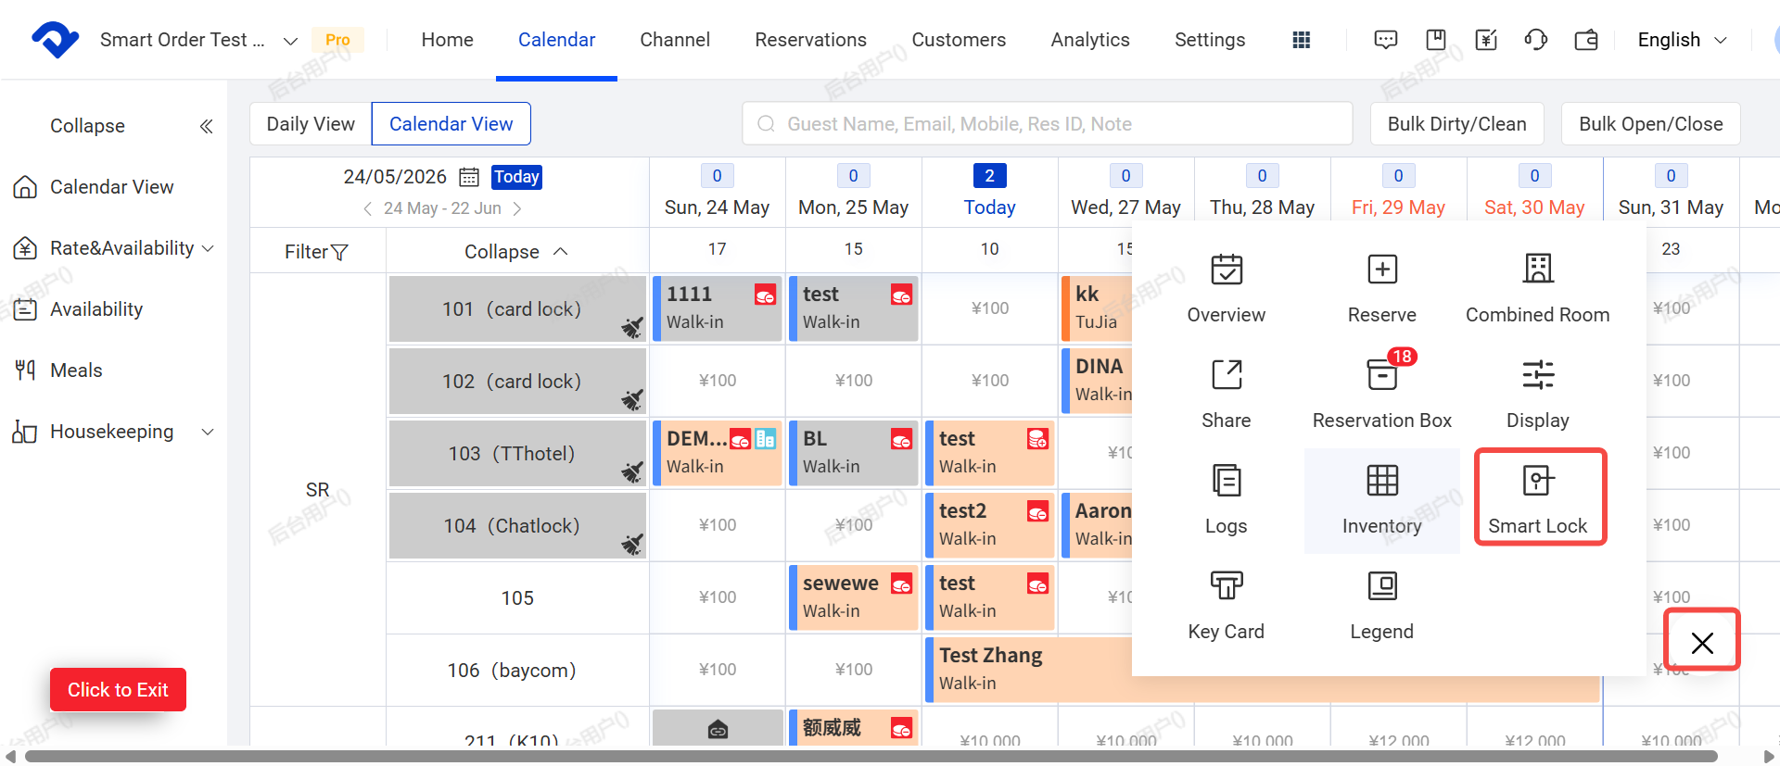Open the apps grid icon

point(1302,40)
